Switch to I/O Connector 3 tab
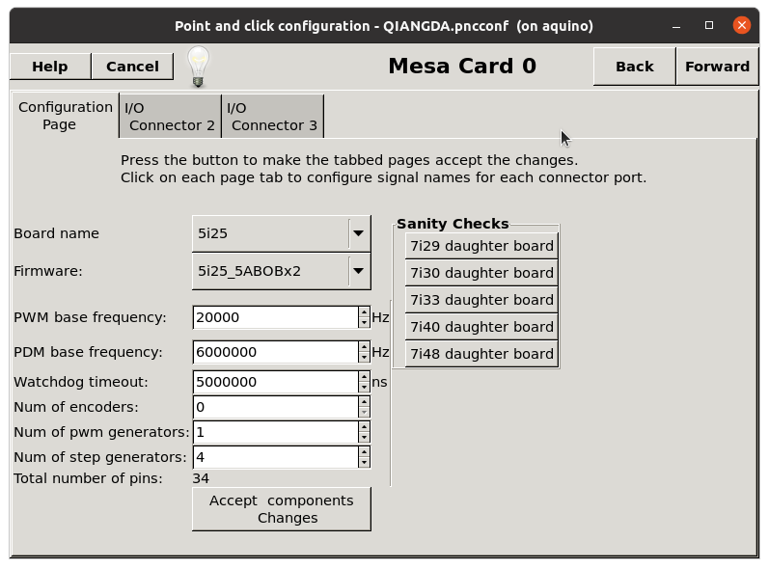This screenshot has height=568, width=769. pyautogui.click(x=273, y=117)
